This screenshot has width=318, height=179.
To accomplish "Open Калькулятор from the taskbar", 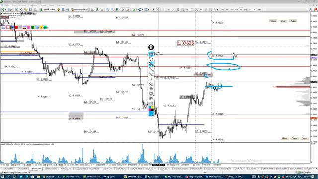I will 154,177.
